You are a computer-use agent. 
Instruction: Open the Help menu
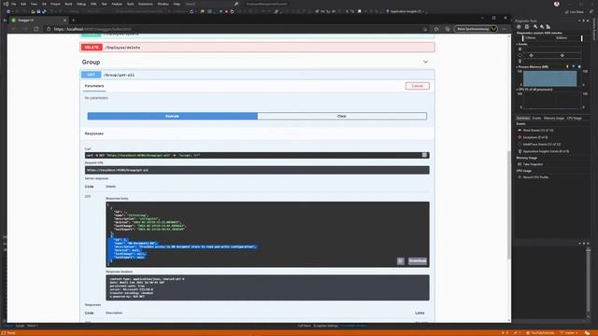[177, 4]
